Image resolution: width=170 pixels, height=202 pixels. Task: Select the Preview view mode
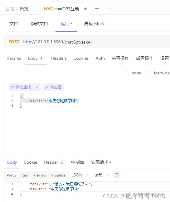pos(40,175)
